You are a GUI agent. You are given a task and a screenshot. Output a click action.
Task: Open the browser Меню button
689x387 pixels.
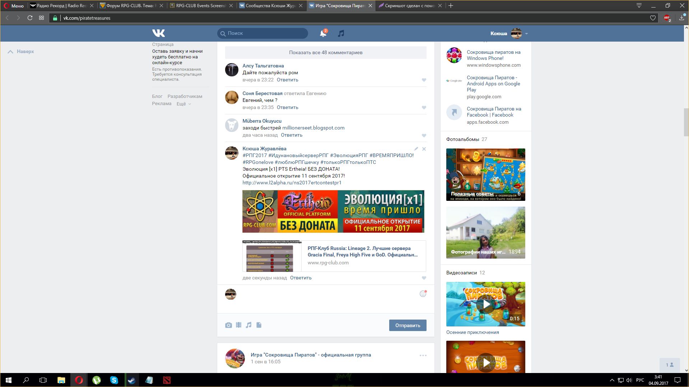click(x=14, y=5)
